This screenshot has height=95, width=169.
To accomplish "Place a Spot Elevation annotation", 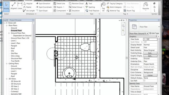I will pyautogui.click(x=43, y=3).
